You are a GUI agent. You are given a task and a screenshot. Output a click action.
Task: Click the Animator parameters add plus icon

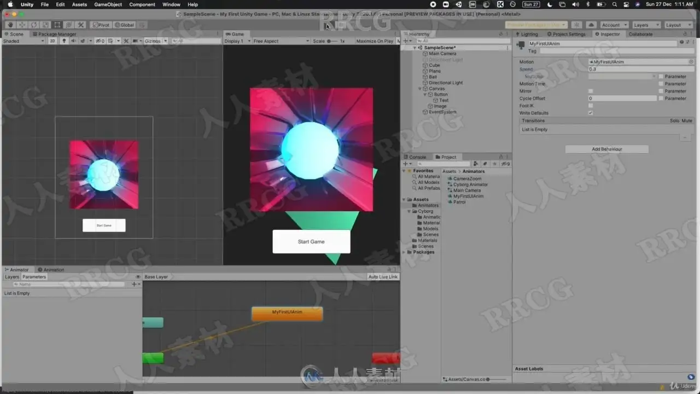pyautogui.click(x=135, y=284)
